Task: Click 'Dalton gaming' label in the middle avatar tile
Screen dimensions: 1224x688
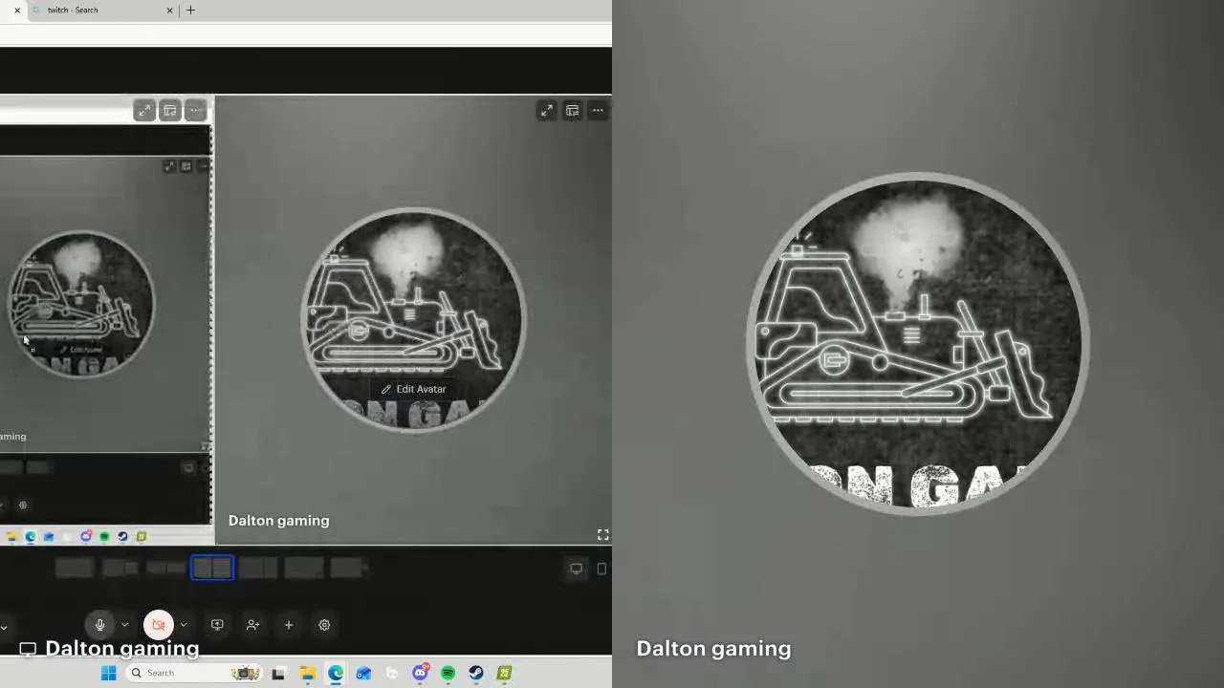Action: click(x=278, y=521)
